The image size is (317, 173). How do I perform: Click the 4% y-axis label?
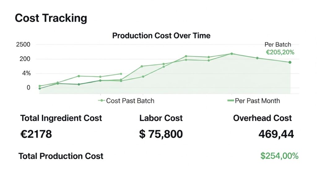pos(26,73)
